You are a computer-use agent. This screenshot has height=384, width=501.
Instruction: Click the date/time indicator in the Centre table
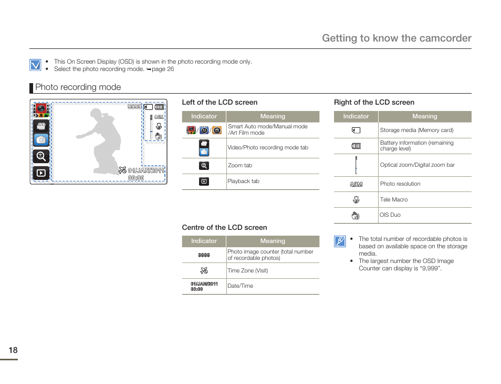pyautogui.click(x=204, y=286)
